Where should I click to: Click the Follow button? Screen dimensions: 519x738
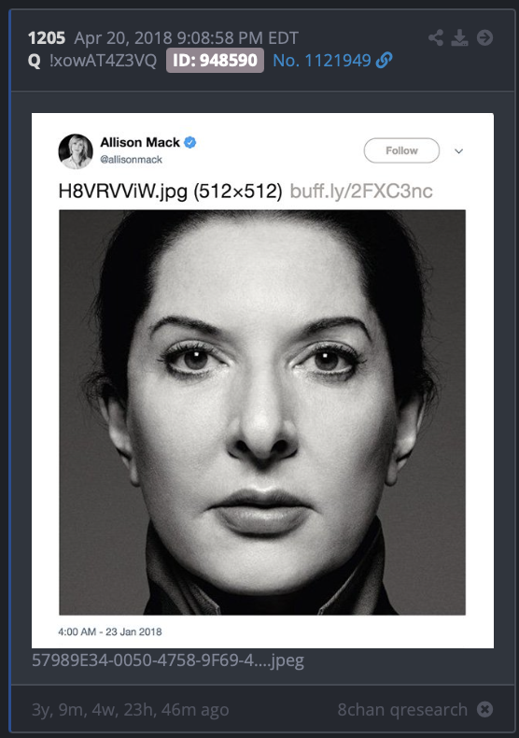coord(401,150)
